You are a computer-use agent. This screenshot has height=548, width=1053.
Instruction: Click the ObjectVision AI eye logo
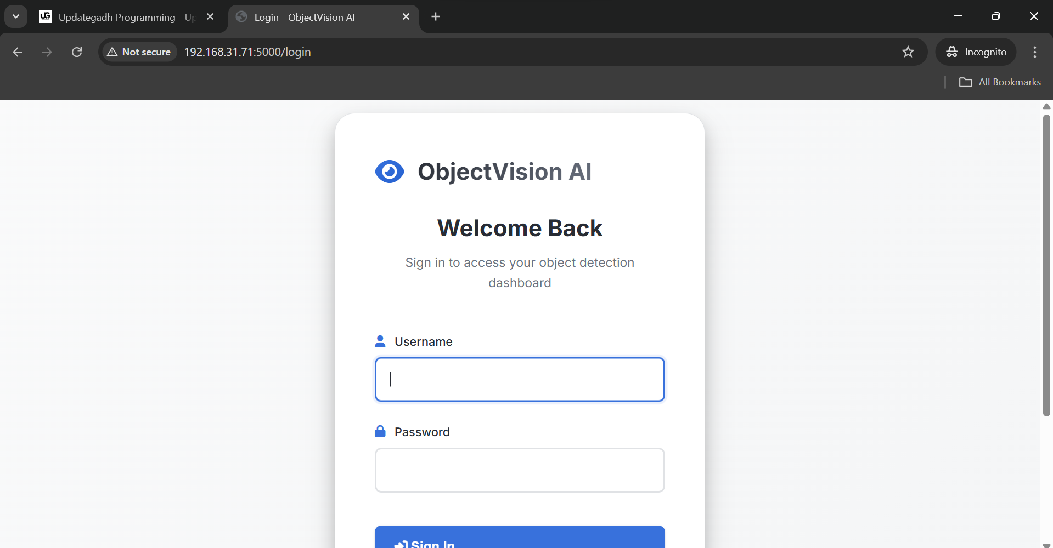pos(390,172)
